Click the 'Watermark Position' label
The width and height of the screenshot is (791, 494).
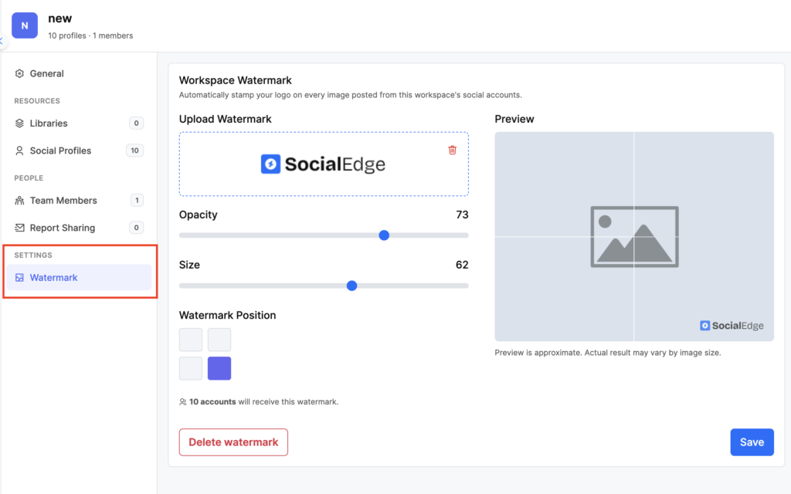click(228, 315)
